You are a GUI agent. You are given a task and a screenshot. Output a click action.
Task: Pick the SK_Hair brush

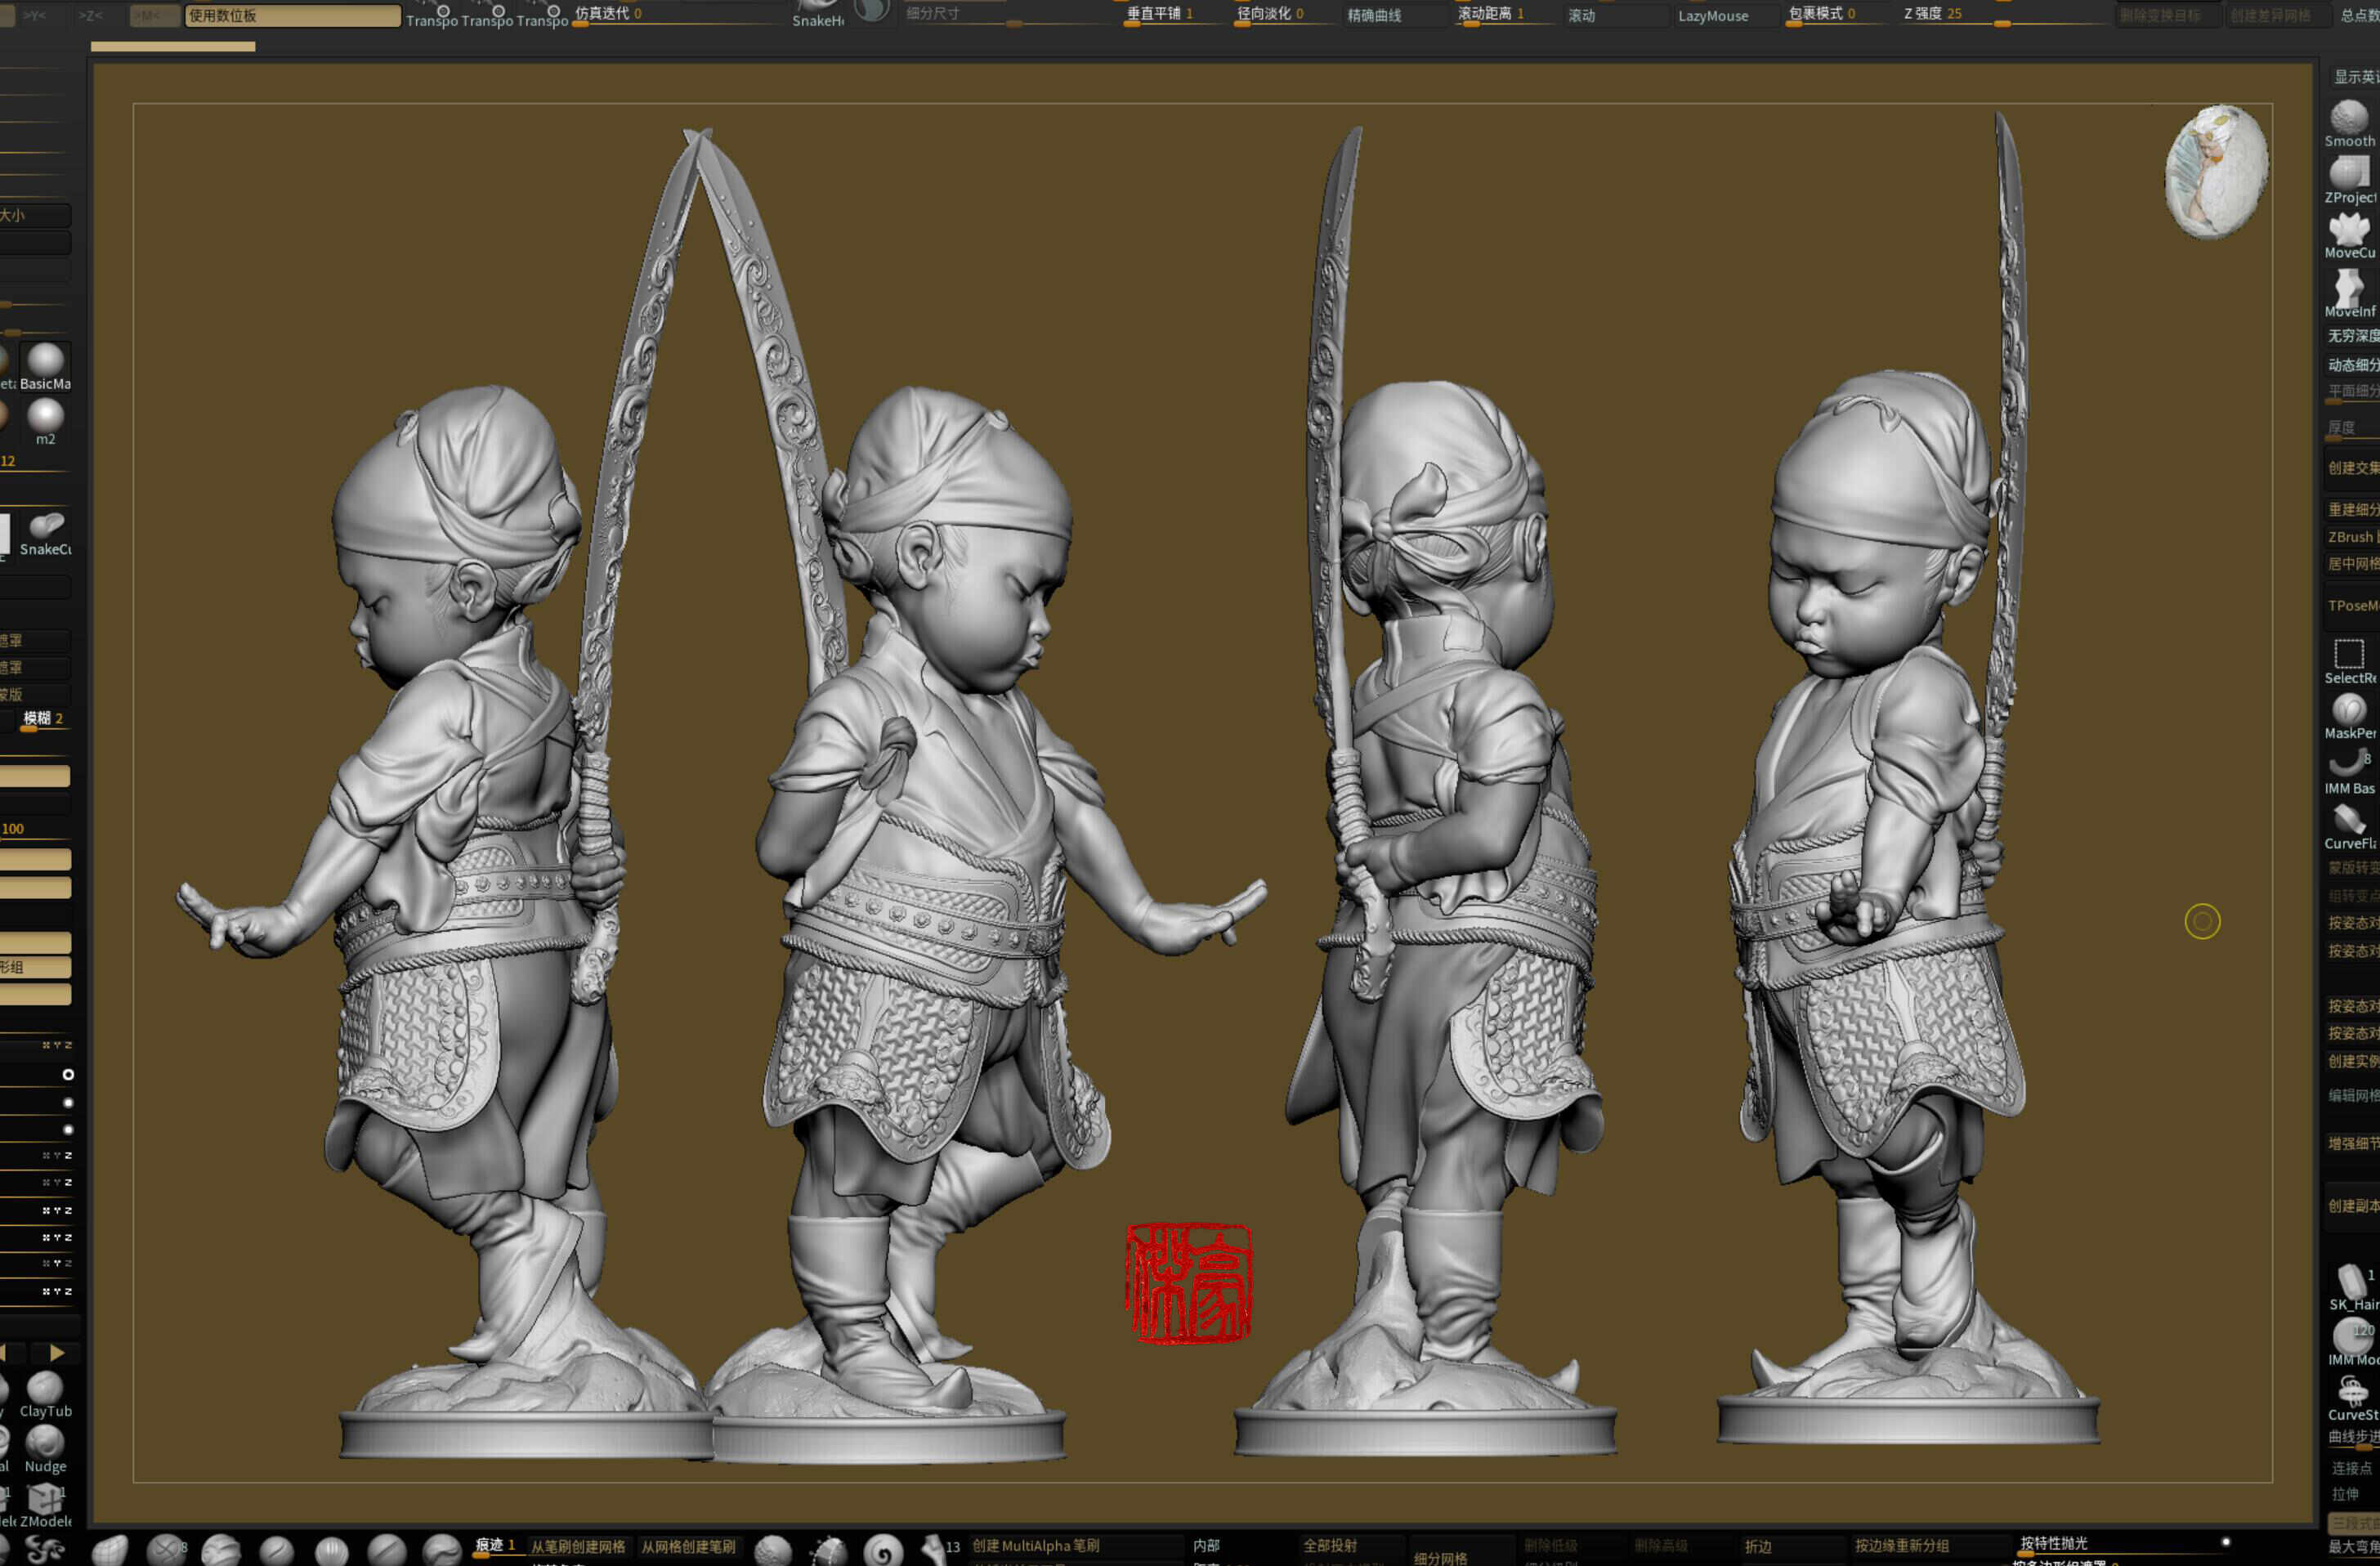2352,1287
